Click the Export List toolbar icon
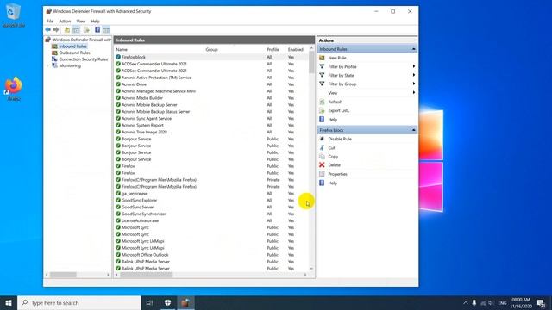The image size is (552, 310). point(86,30)
